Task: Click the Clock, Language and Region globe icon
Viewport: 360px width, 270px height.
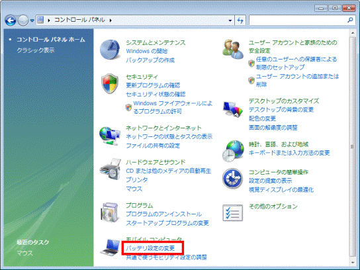Action: (x=233, y=151)
